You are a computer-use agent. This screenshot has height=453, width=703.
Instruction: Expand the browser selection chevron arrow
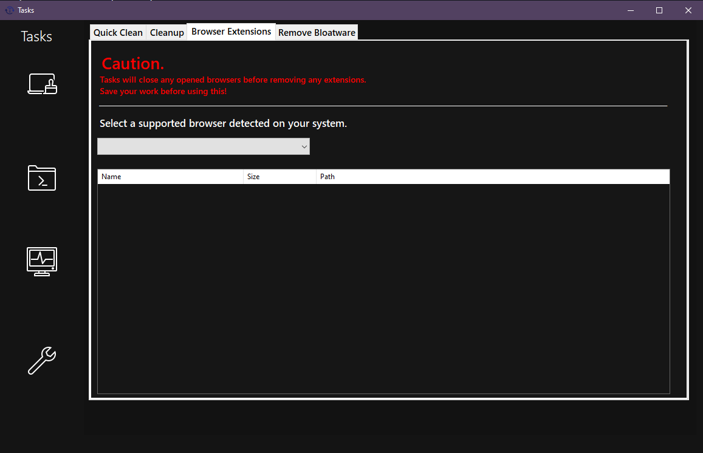[304, 146]
